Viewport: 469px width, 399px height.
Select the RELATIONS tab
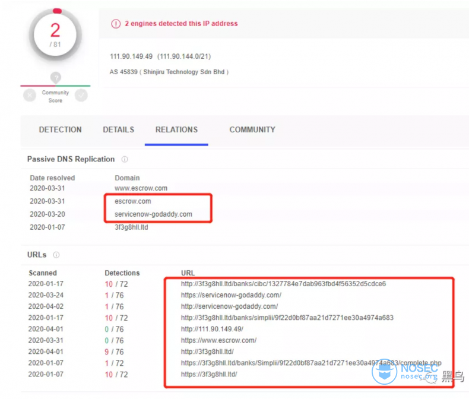click(176, 129)
